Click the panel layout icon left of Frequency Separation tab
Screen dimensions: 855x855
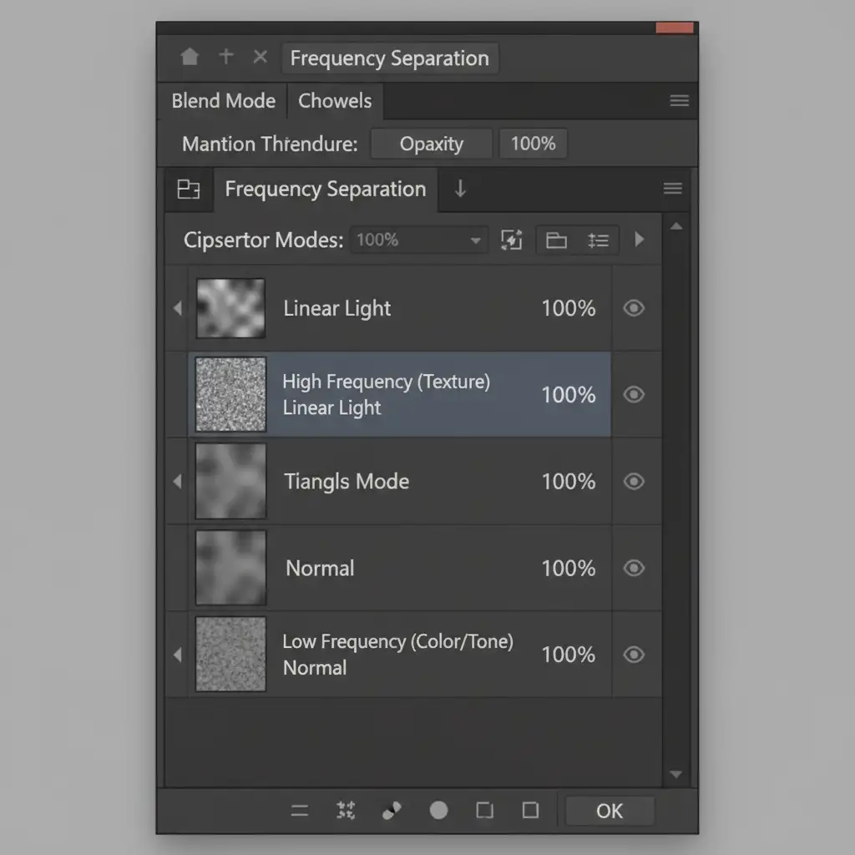pyautogui.click(x=189, y=189)
